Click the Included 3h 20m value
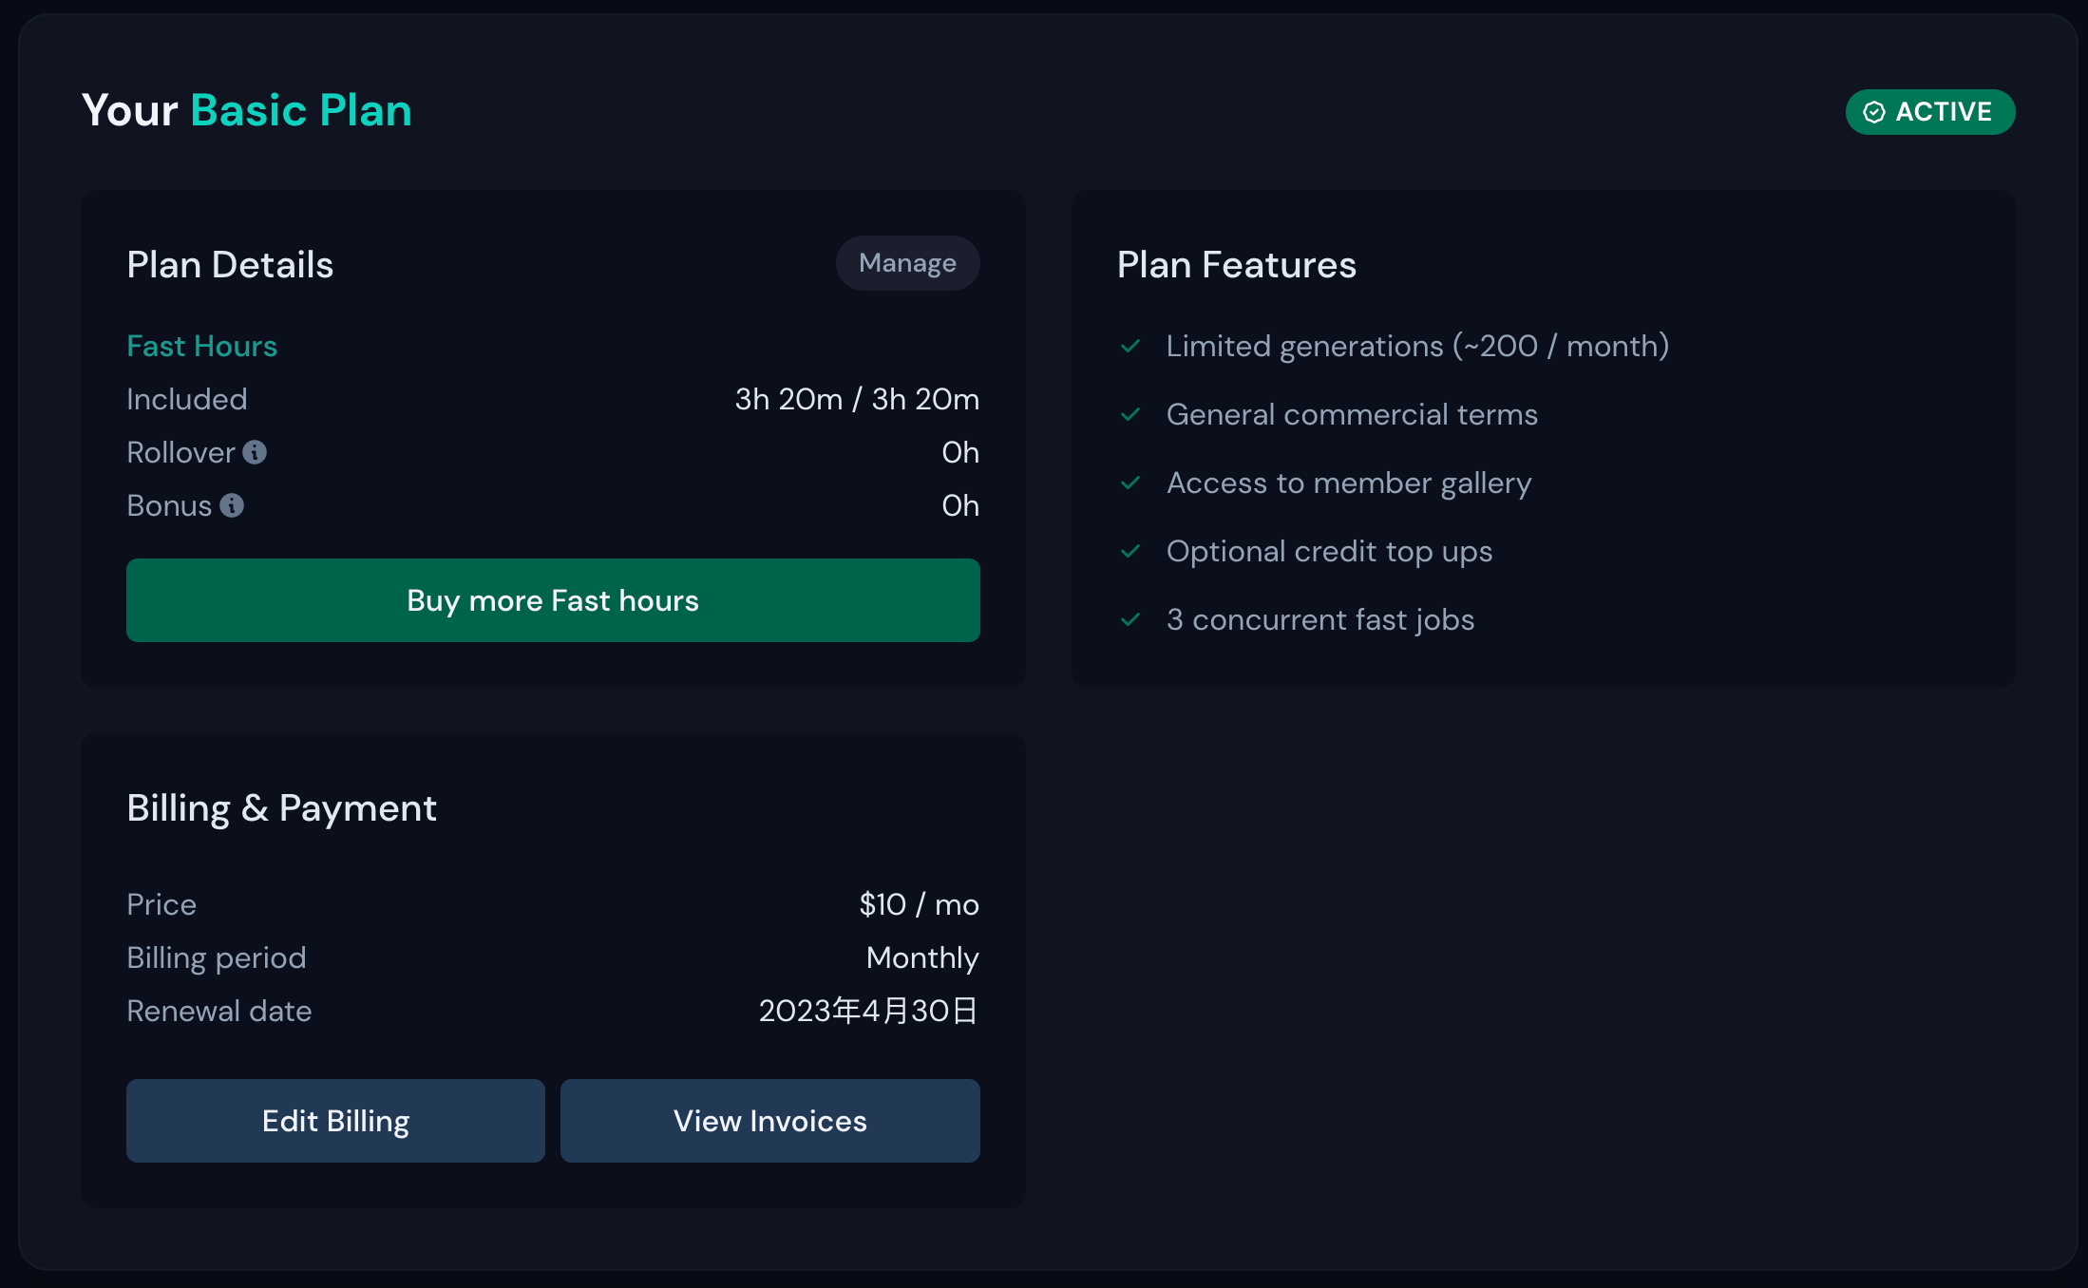 [x=857, y=399]
